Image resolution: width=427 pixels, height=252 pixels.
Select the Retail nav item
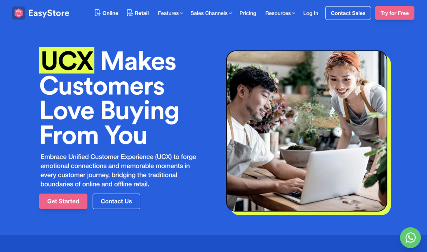click(x=138, y=13)
